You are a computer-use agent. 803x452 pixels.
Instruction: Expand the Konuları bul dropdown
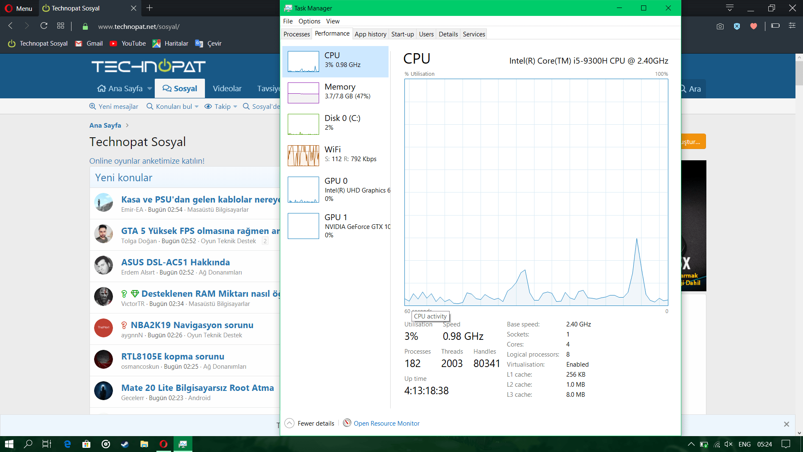click(x=197, y=107)
